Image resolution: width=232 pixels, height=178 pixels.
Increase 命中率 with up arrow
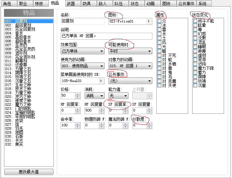click(x=78, y=124)
